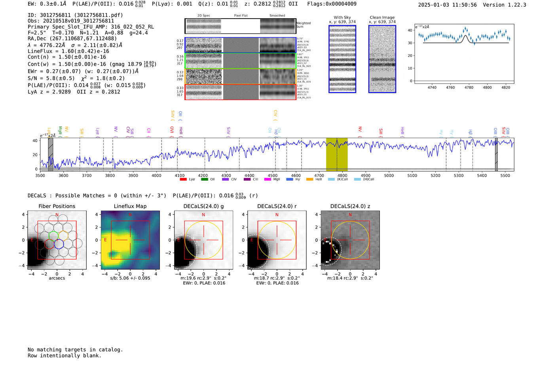
Task: Click the 'Cont(n) = 1.50(±0.01)e-16' value
Action: (67, 57)
